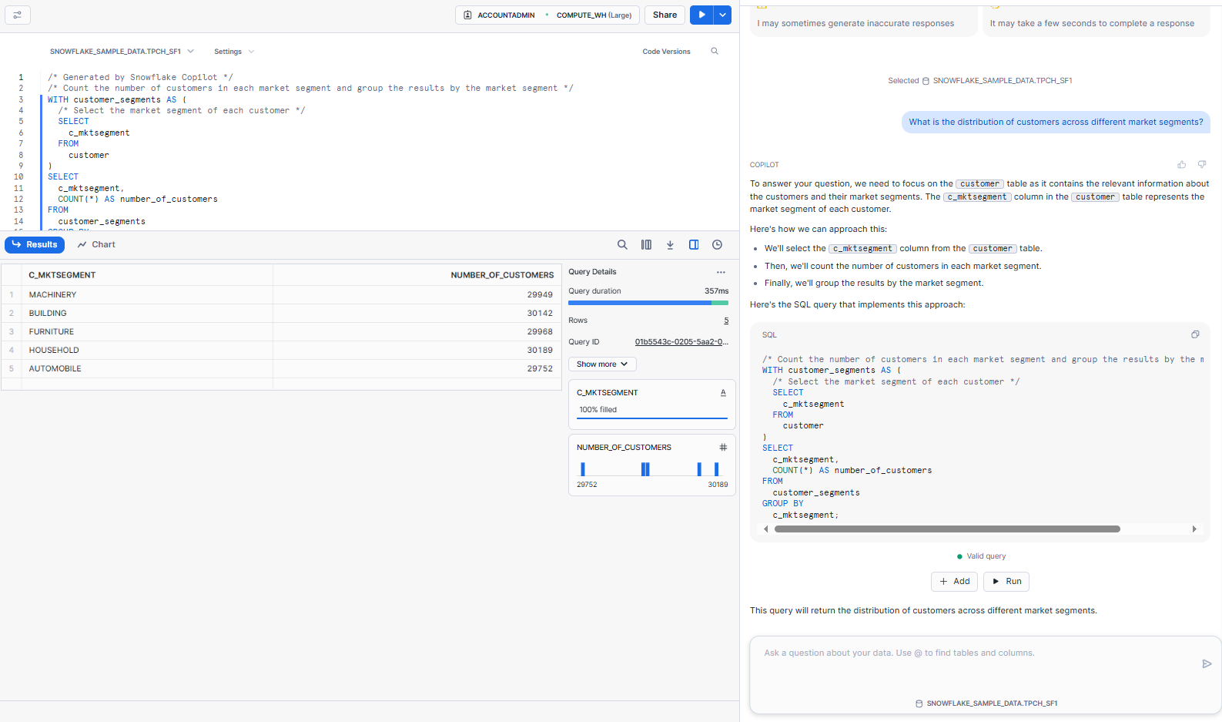Click the Valid query status indicator
Viewport: 1222px width, 722px height.
pyautogui.click(x=980, y=556)
